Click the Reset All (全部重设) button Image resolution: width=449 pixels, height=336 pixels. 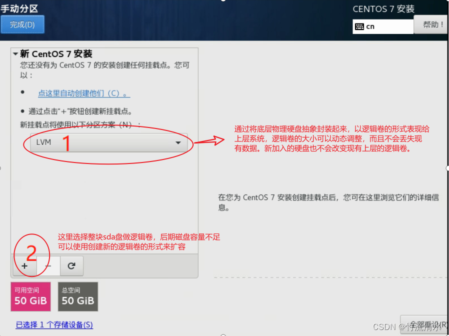coord(424,324)
